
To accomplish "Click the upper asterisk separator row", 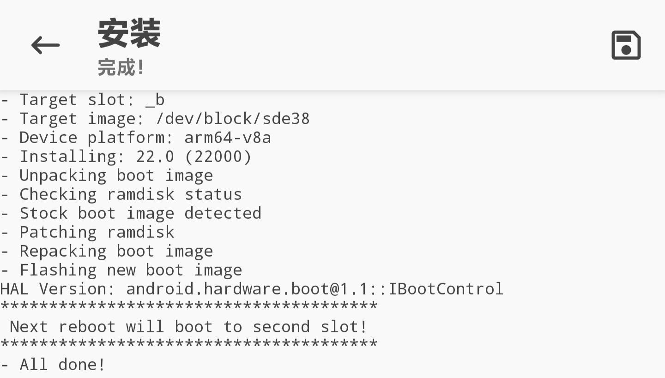I will pos(189,306).
